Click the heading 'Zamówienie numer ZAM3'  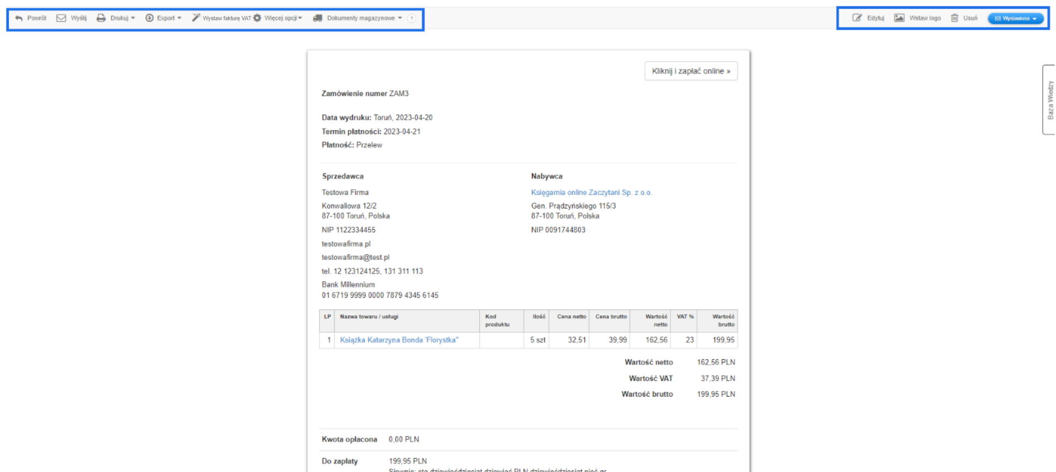pyautogui.click(x=365, y=94)
